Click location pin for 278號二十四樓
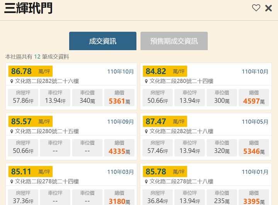This screenshot has width=278, height=205. [12, 182]
